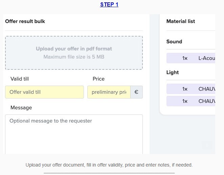Click the euro currency symbol addon
The height and width of the screenshot is (175, 224).
(x=136, y=92)
